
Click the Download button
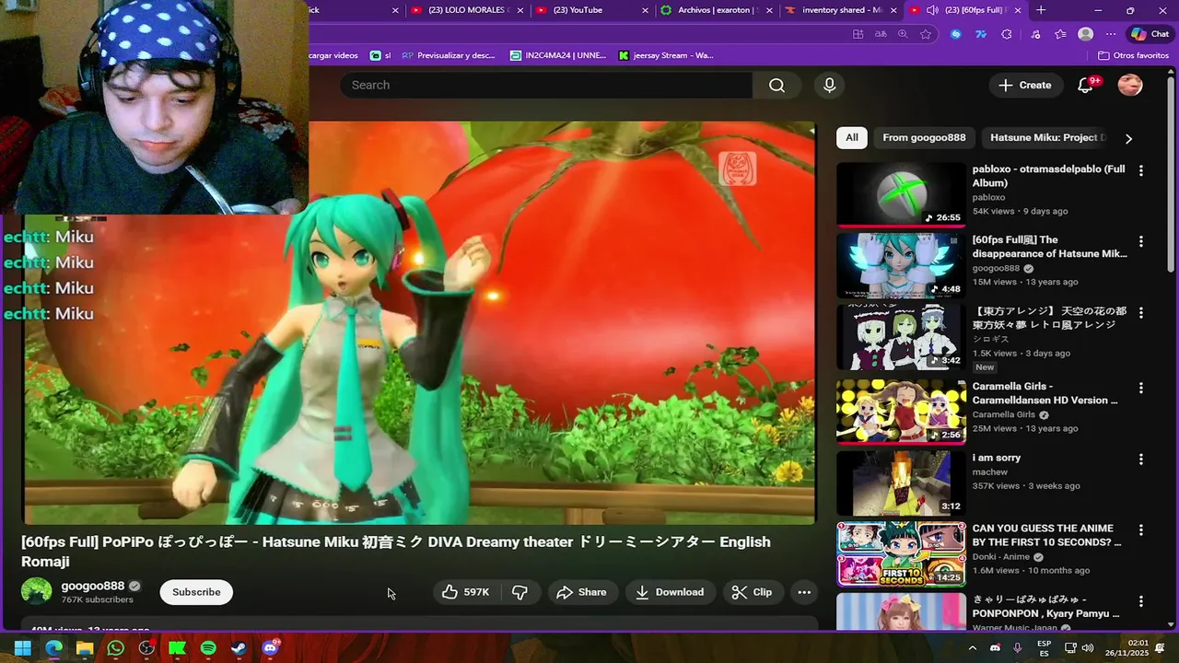[x=670, y=592]
